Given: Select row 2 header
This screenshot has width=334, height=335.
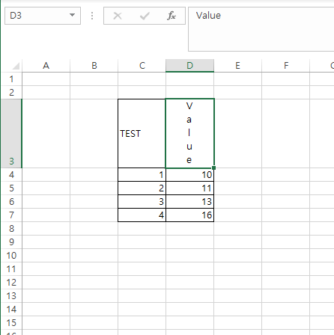Looking at the screenshot, I should pos(11,93).
